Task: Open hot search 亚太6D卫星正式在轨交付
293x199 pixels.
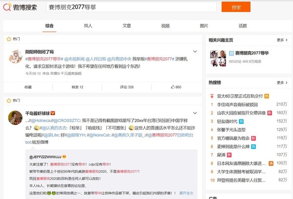Action: tap(240, 96)
